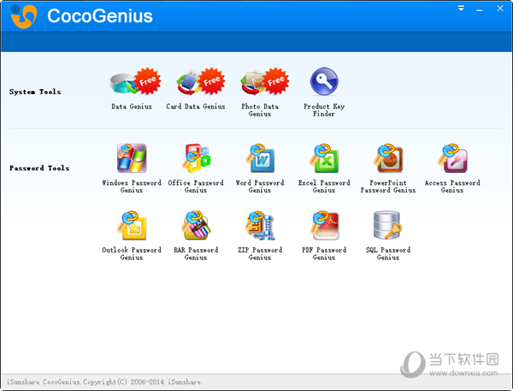Launch Excel Password Genius icon
513x391 pixels.
coord(324,158)
